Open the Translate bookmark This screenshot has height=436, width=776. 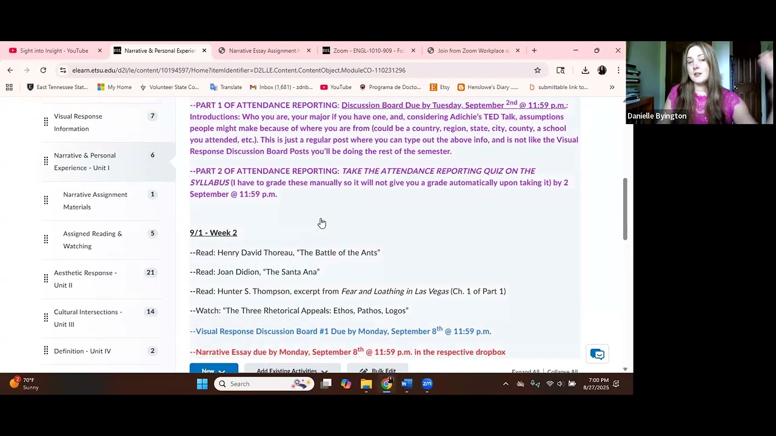(x=226, y=87)
